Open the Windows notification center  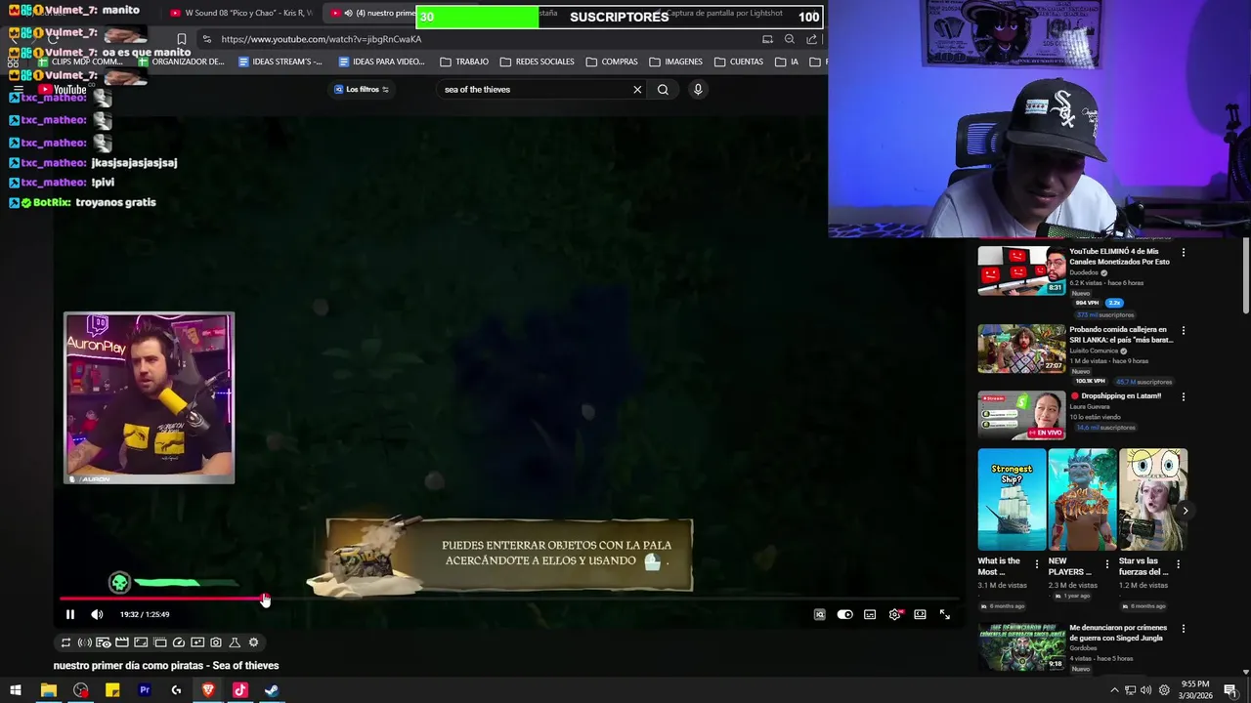pos(1230,690)
